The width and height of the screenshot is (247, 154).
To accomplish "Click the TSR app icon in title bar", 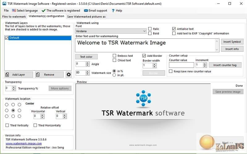I will coord(4,3).
